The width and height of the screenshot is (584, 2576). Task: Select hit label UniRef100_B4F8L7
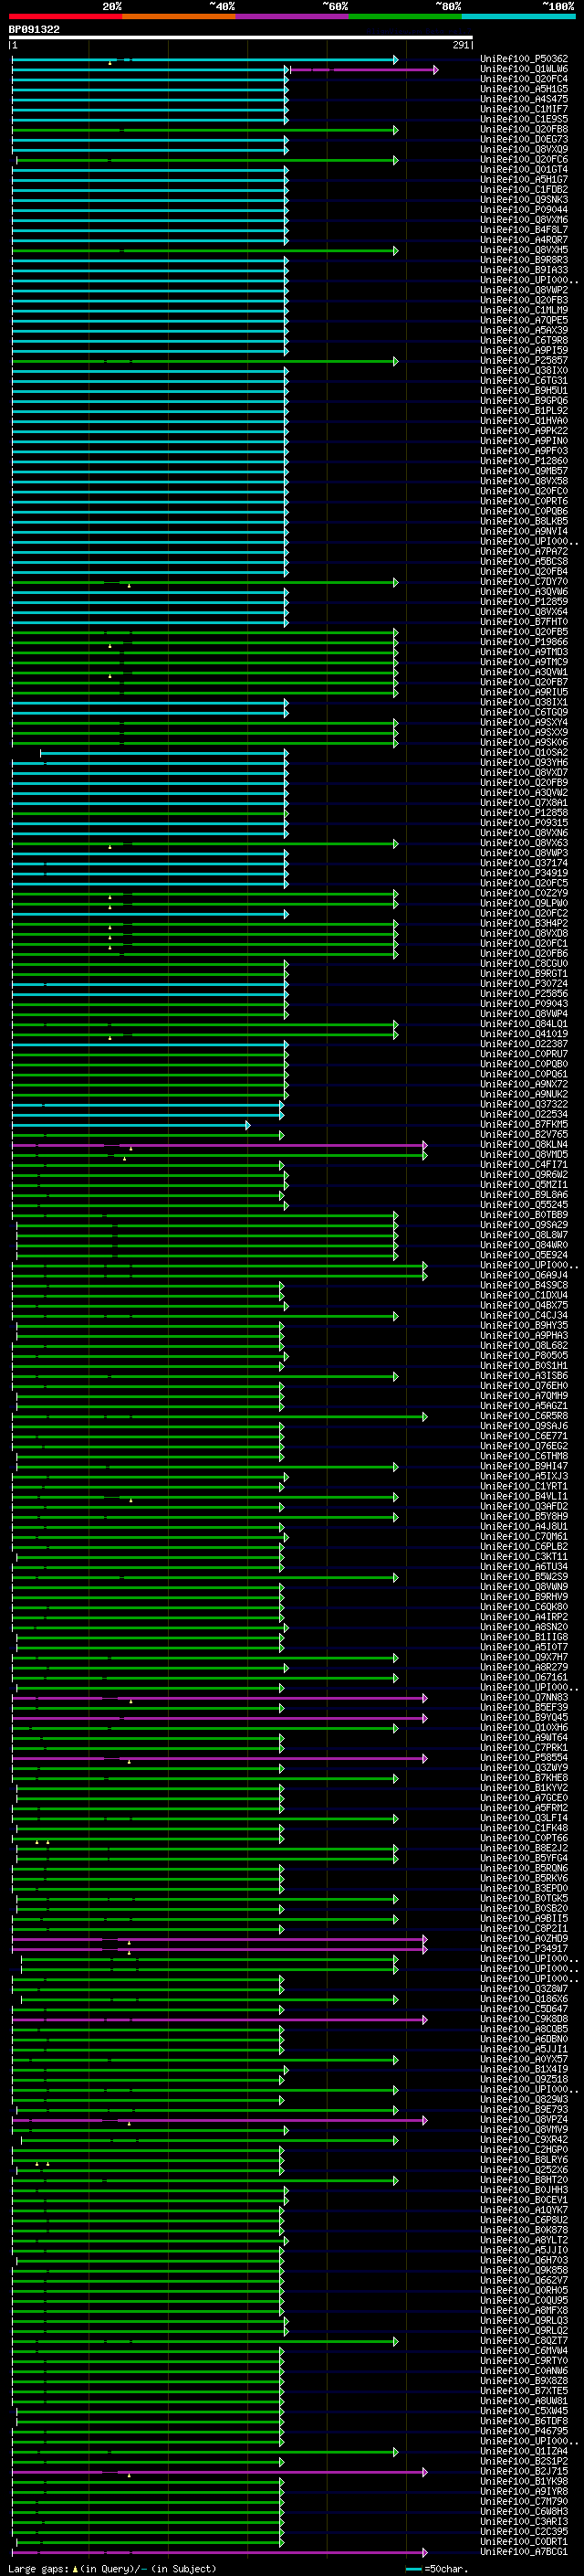click(x=524, y=230)
